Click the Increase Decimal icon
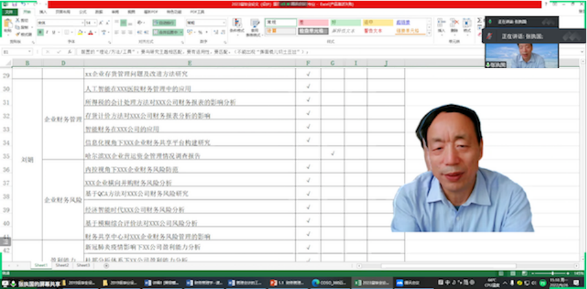The width and height of the screenshot is (587, 289). pos(216,33)
